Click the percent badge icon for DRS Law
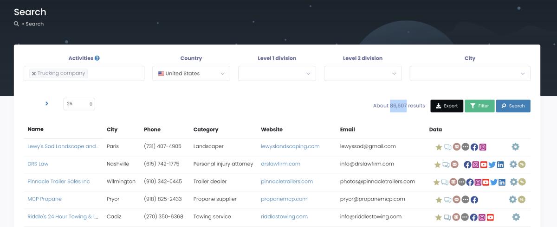This screenshot has width=557, height=227. pos(522,164)
